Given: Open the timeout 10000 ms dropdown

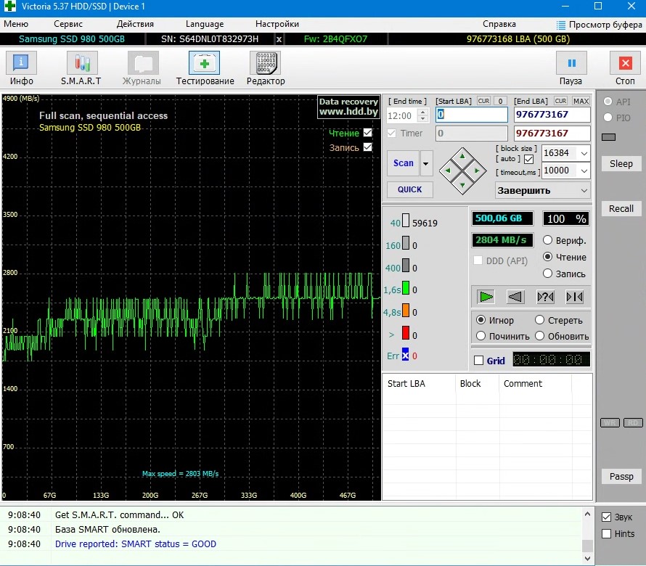Looking at the screenshot, I should [584, 171].
